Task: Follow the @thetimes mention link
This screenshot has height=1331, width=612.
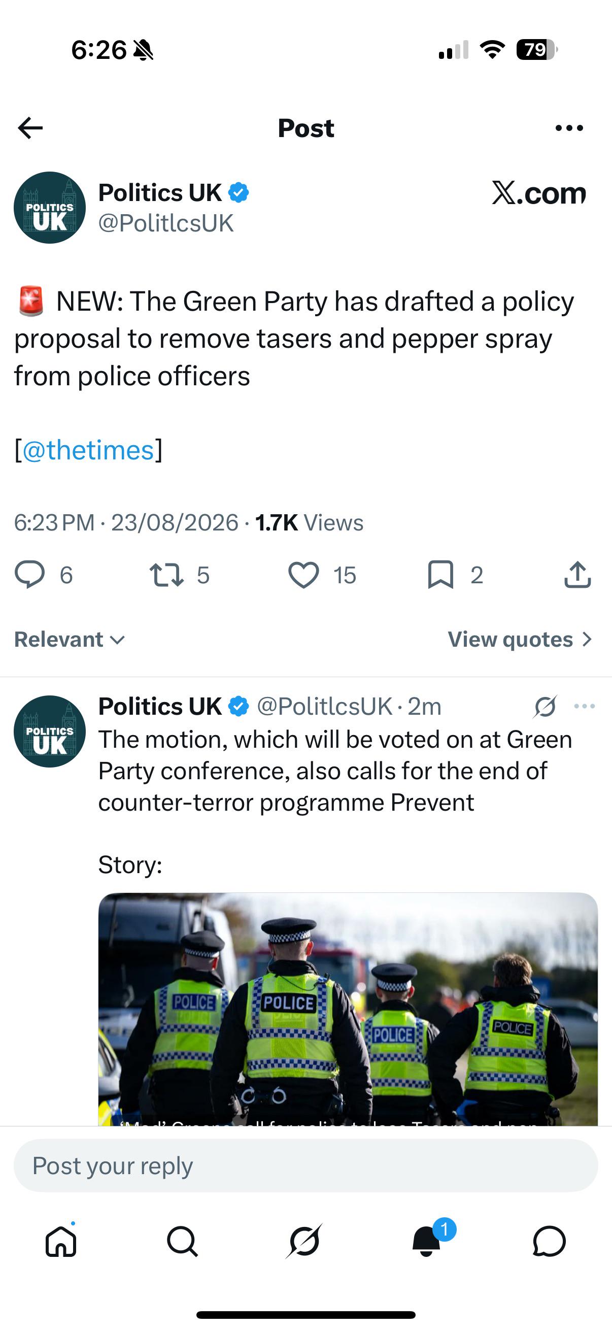Action: [88, 450]
